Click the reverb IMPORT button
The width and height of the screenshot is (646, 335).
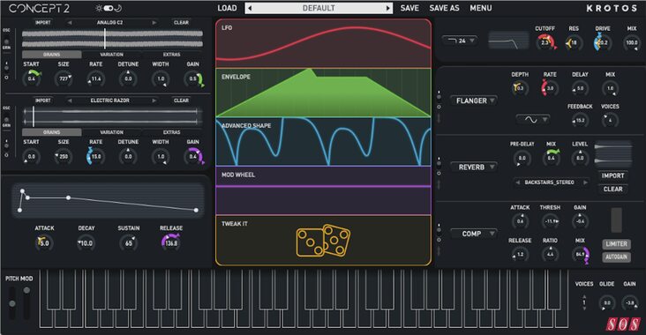pyautogui.click(x=613, y=175)
